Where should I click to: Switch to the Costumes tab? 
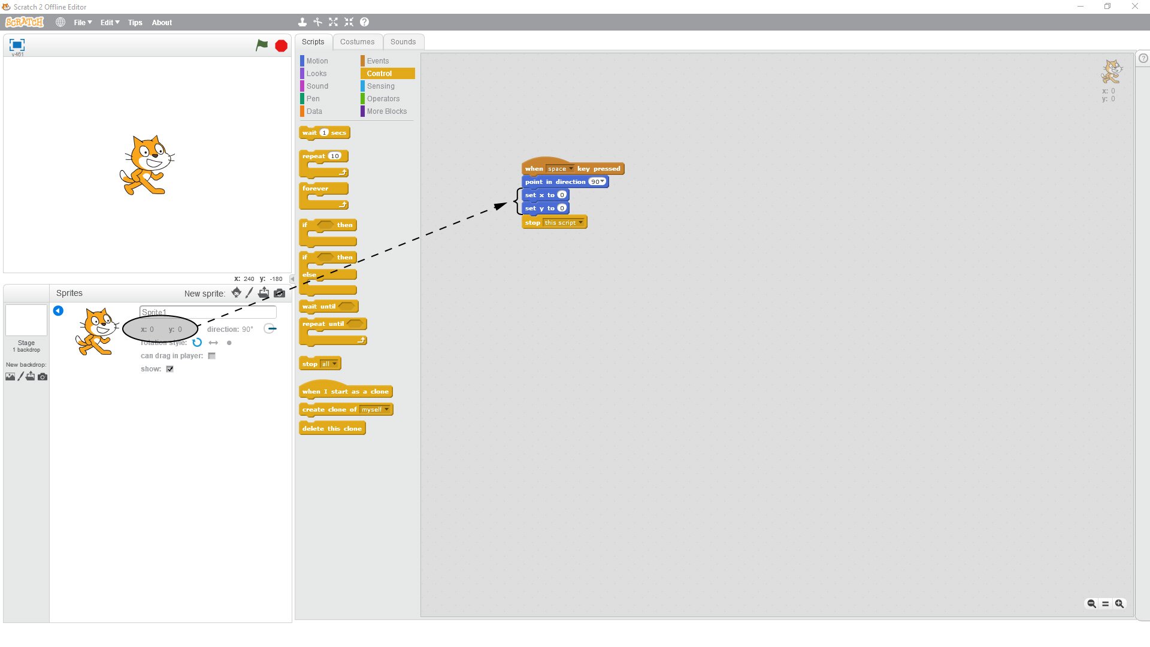click(357, 42)
